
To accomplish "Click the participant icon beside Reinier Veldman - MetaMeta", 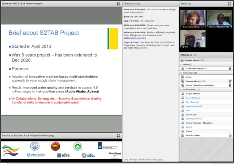I will click(x=182, y=123).
